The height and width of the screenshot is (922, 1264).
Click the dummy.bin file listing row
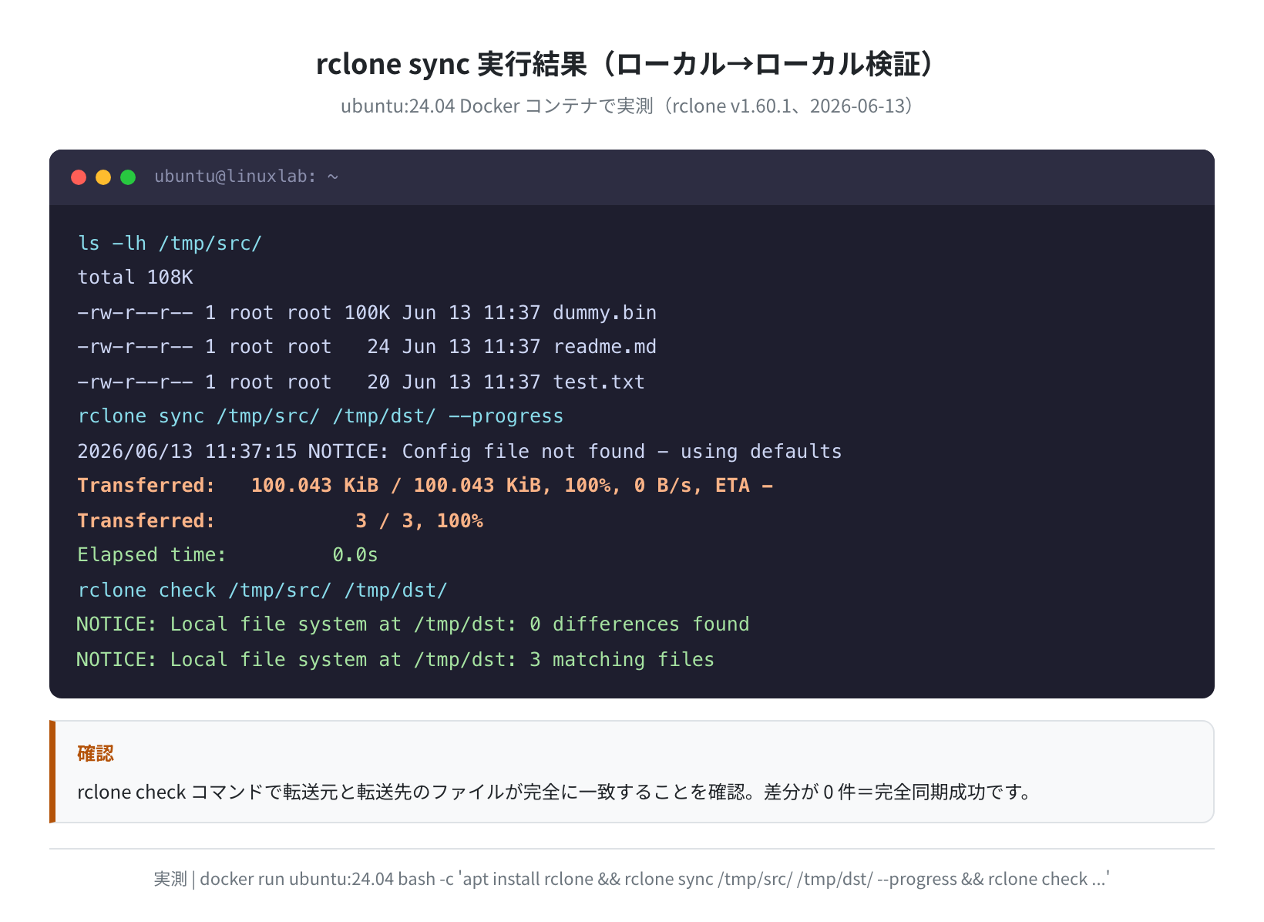367,313
